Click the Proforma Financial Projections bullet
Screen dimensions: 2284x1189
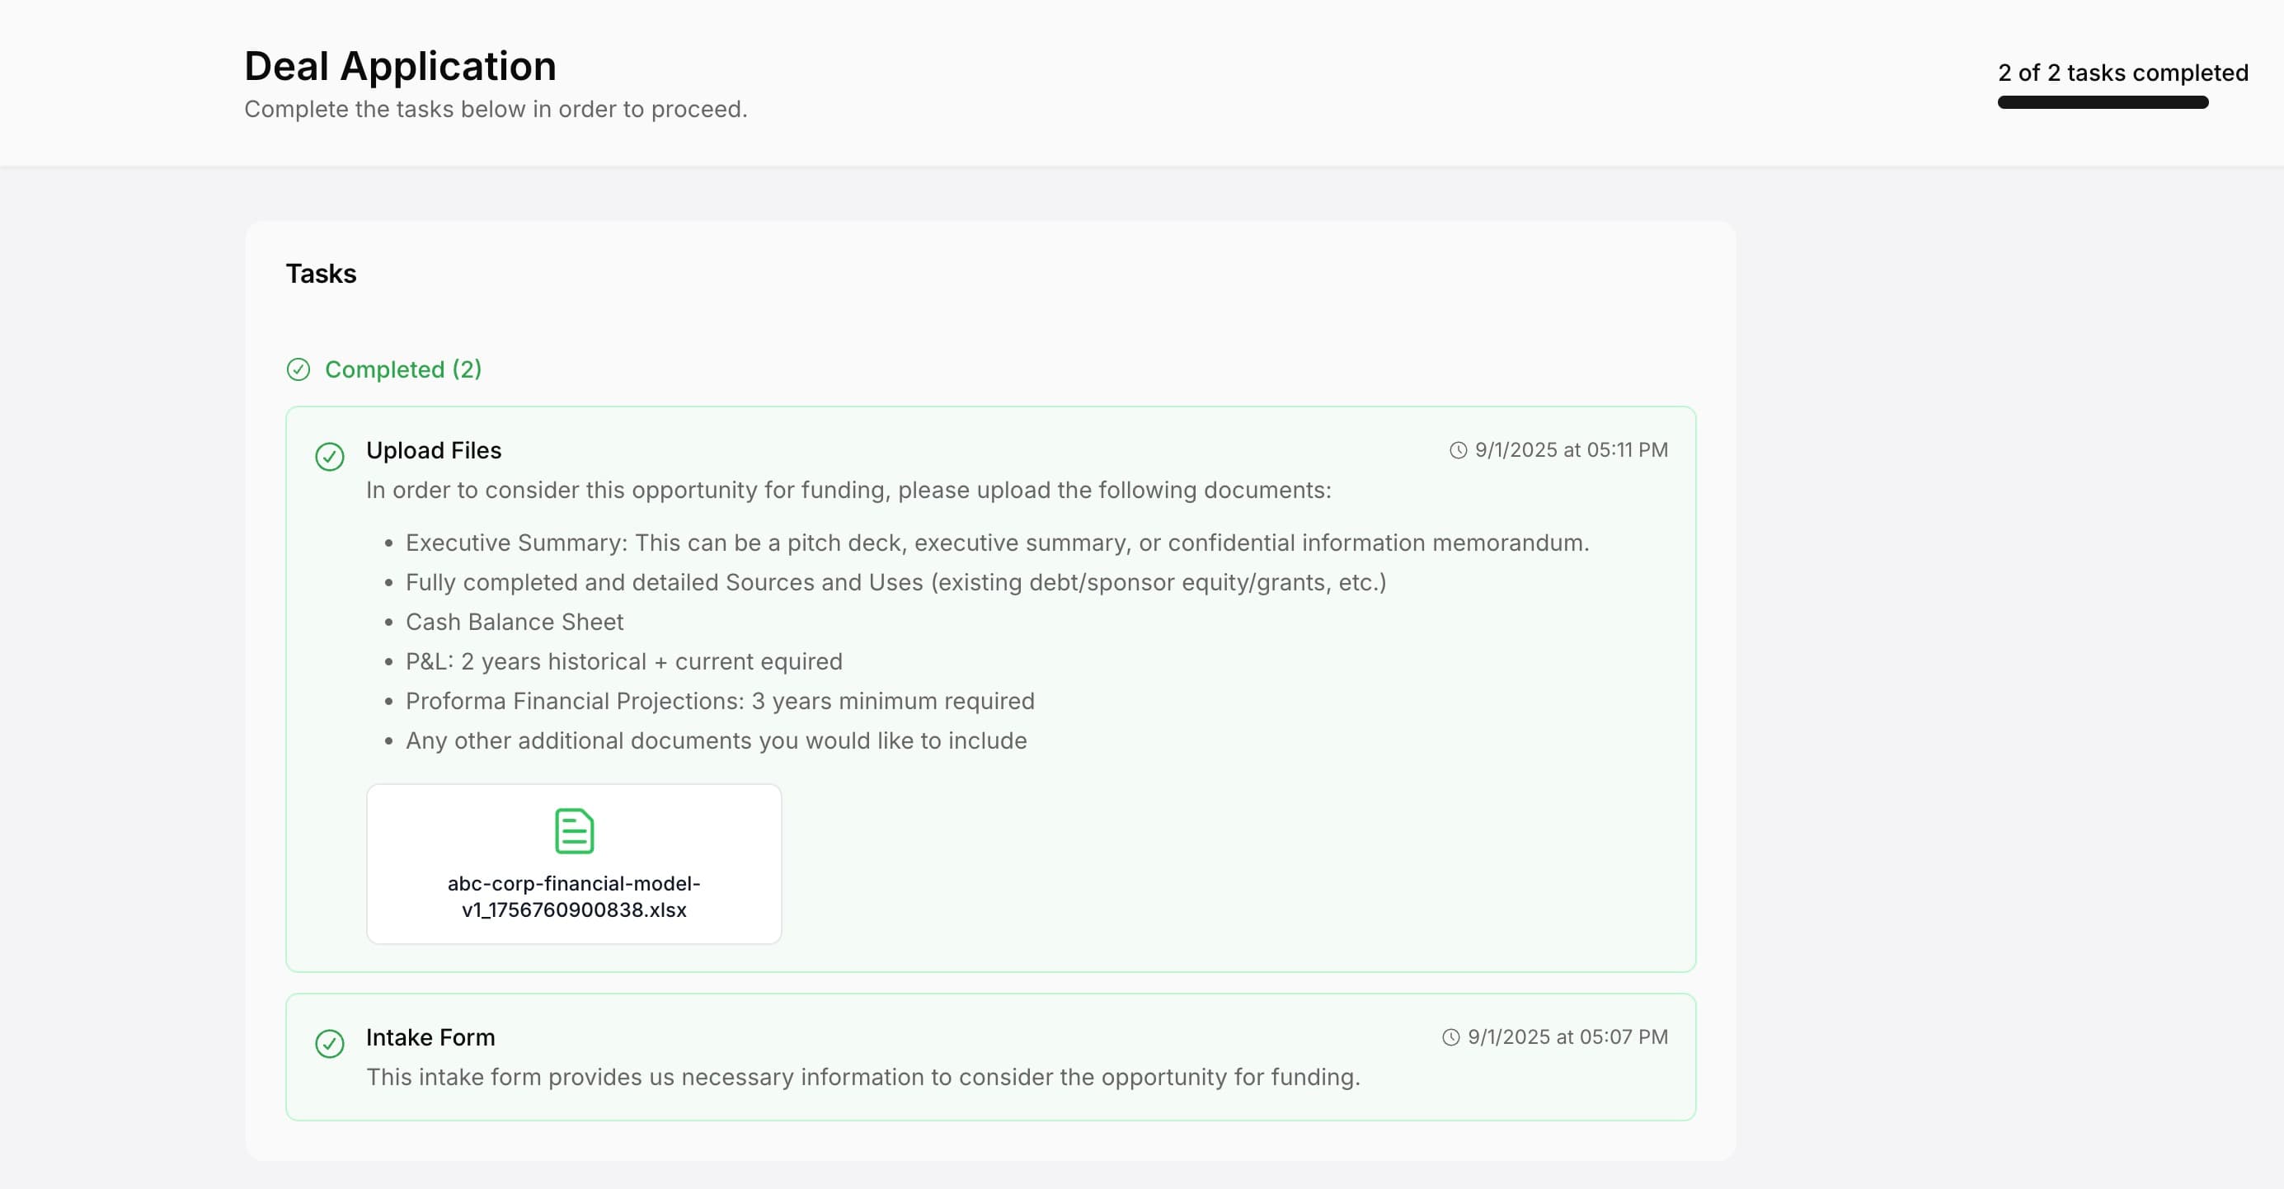[719, 702]
